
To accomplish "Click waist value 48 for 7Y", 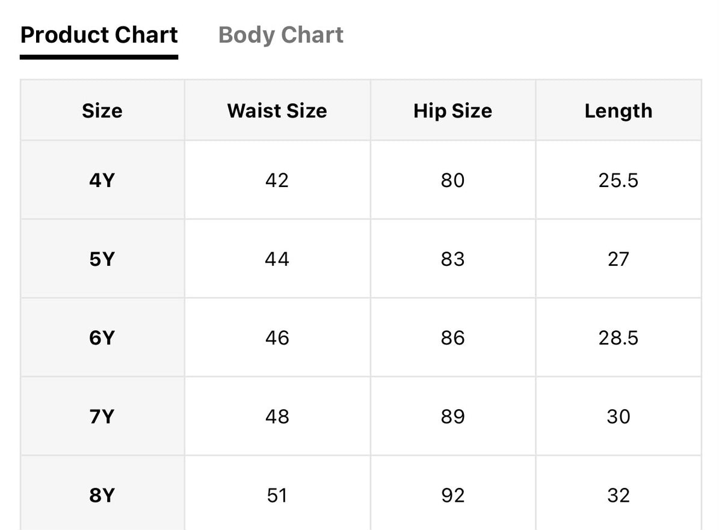I will pos(277,416).
